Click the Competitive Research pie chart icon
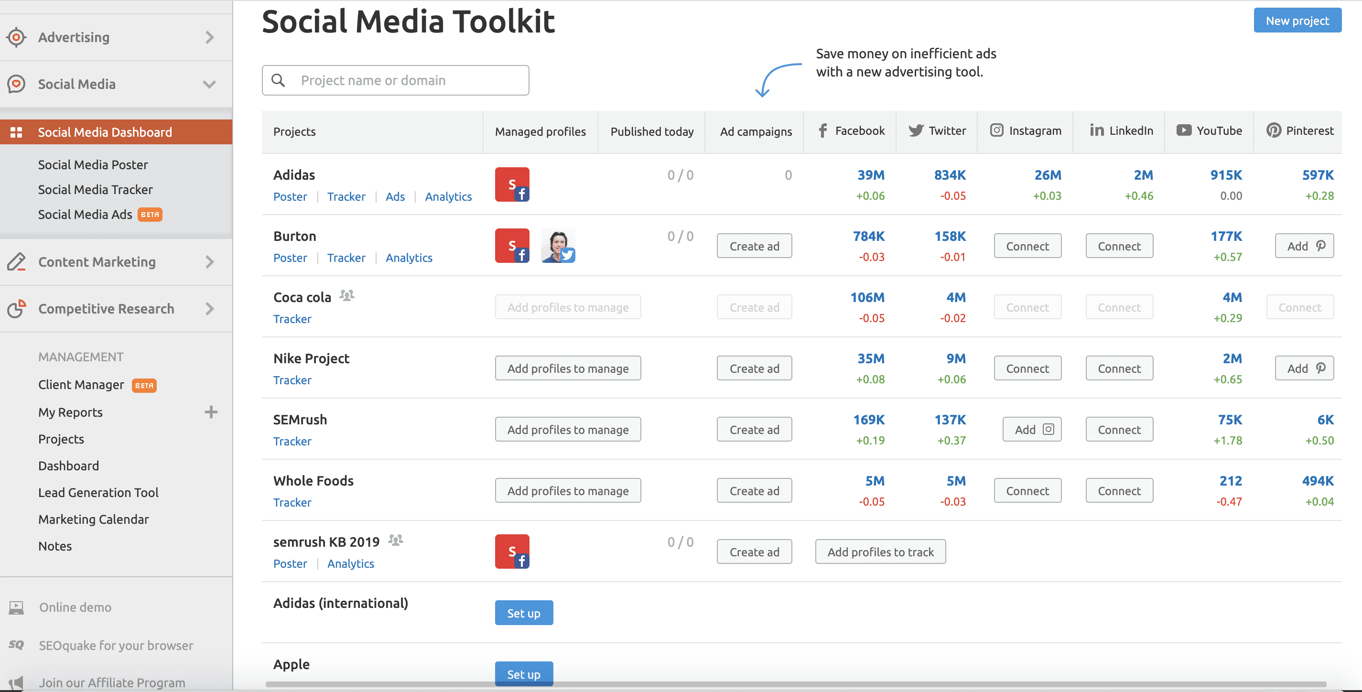Screen dimensions: 1362x692 (16, 308)
